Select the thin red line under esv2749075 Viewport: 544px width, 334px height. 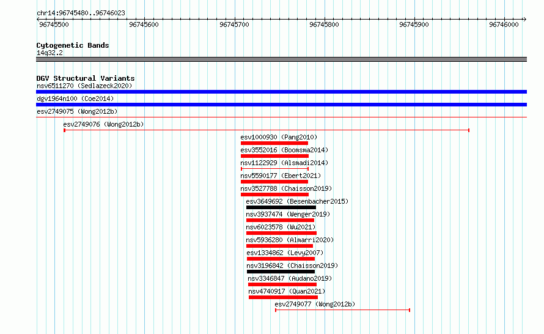click(x=281, y=117)
